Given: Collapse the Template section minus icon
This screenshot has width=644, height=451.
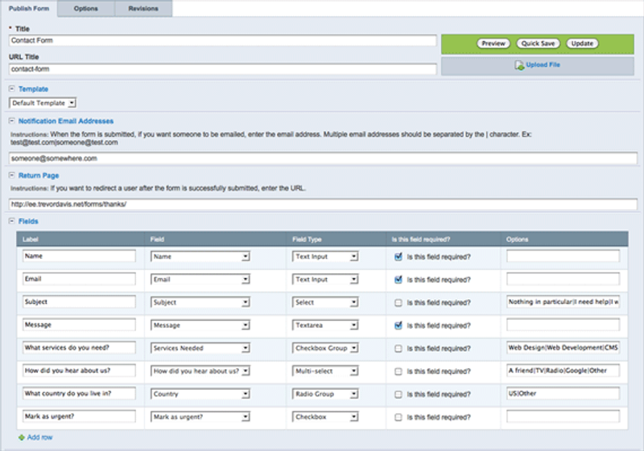Looking at the screenshot, I should [x=11, y=88].
